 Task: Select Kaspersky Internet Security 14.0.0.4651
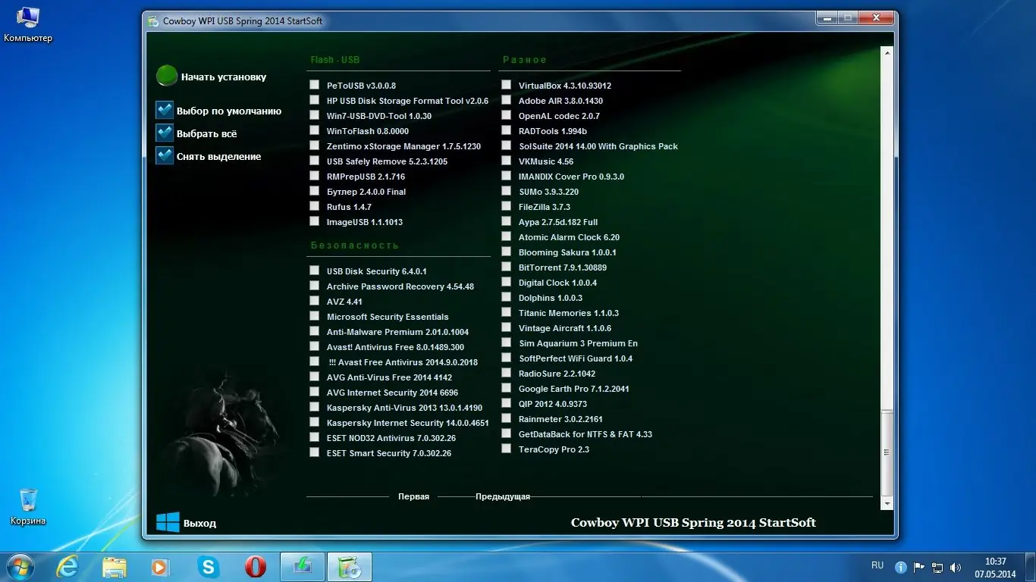[x=314, y=423]
